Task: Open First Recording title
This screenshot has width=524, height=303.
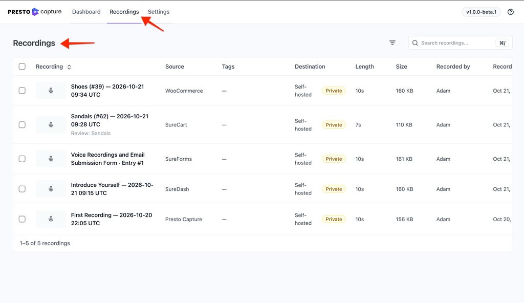Action: coord(111,219)
